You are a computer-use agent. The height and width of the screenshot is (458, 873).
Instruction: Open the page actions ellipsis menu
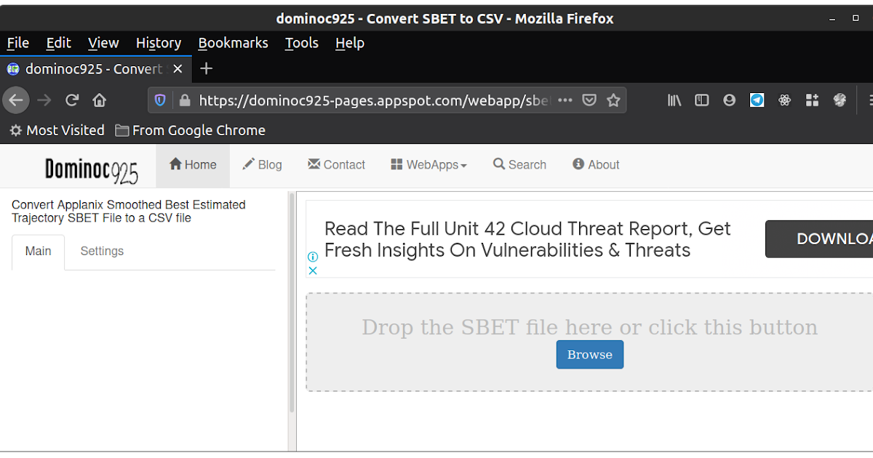565,100
